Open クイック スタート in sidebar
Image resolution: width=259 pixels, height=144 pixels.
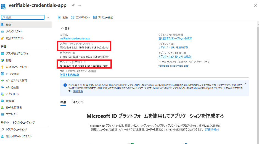click(14, 31)
